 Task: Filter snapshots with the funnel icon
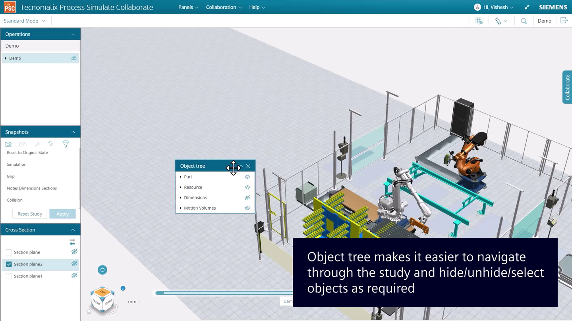(66, 144)
